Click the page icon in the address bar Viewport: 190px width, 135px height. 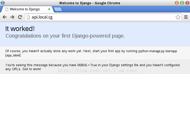pyautogui.click(x=28, y=17)
